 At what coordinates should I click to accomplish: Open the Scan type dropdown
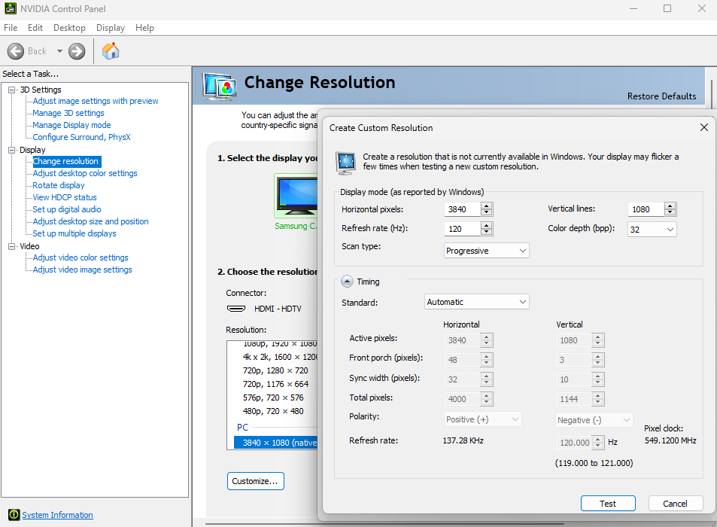pos(487,251)
